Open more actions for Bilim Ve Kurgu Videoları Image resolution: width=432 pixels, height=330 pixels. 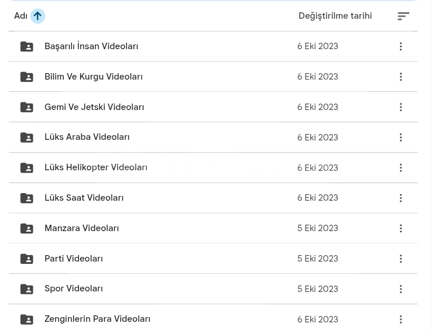tap(400, 77)
